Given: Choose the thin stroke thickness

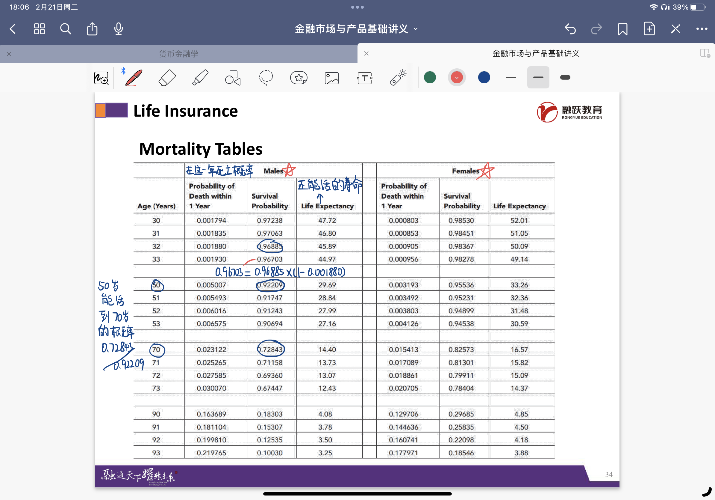Looking at the screenshot, I should 511,78.
